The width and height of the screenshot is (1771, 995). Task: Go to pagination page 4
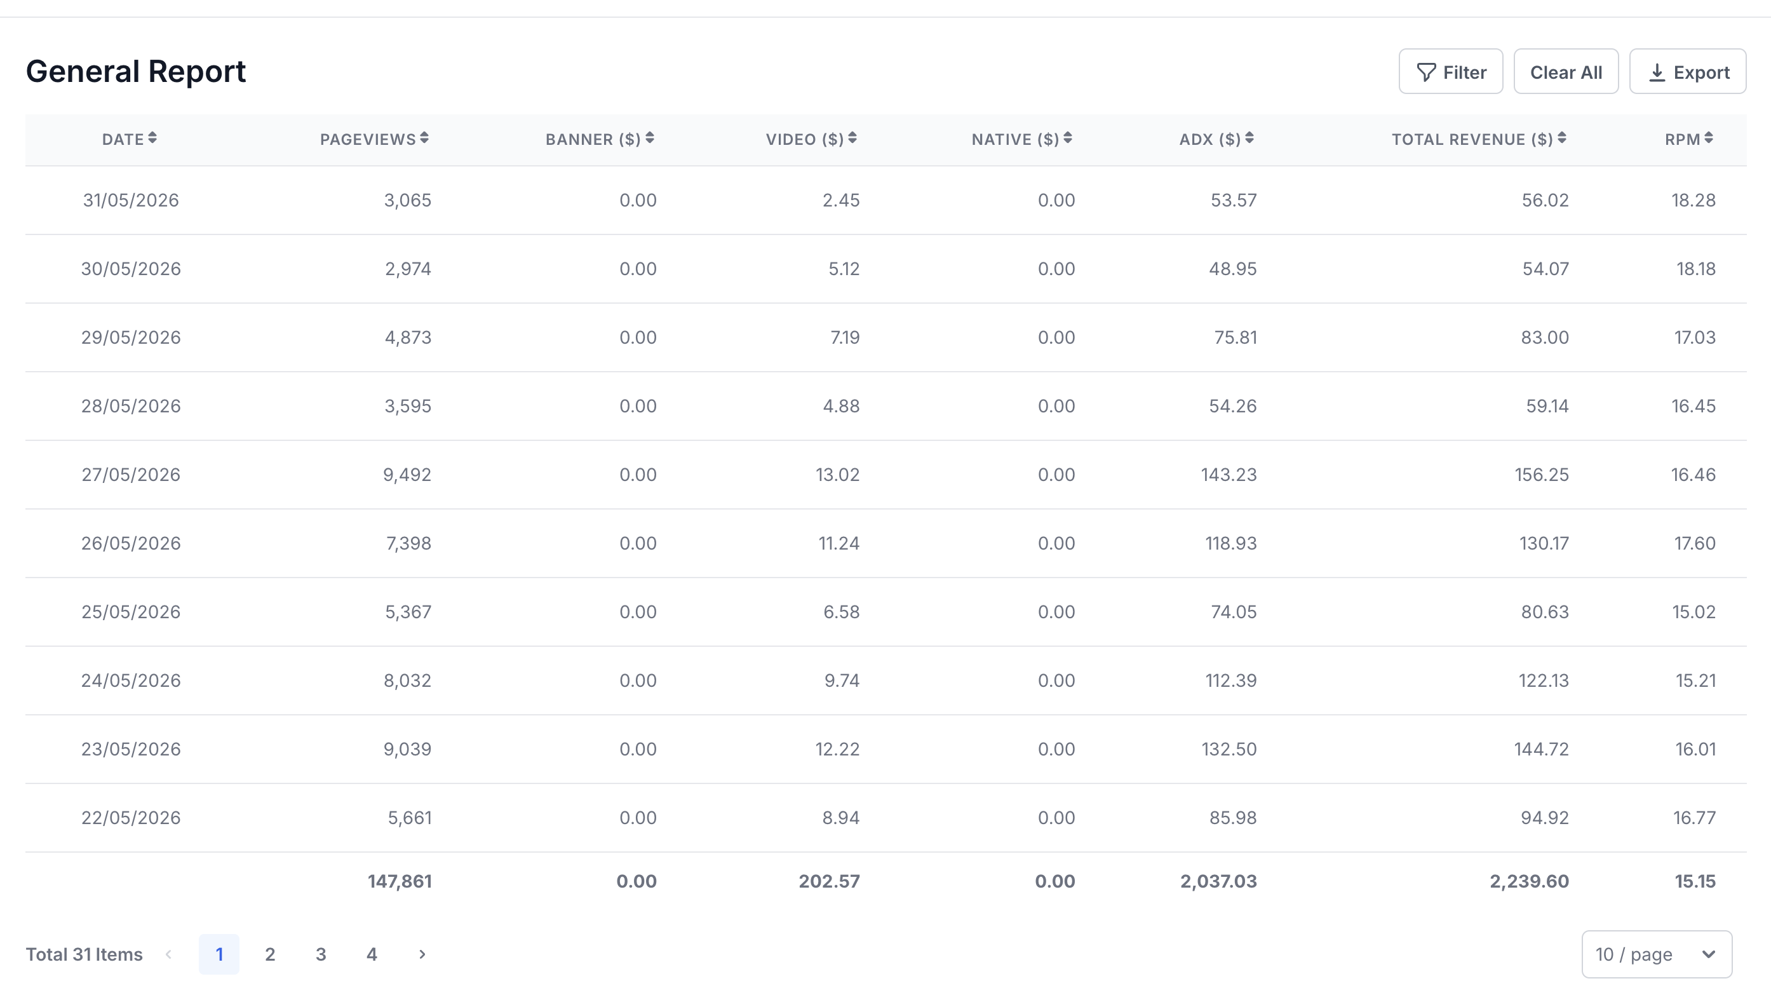372,954
